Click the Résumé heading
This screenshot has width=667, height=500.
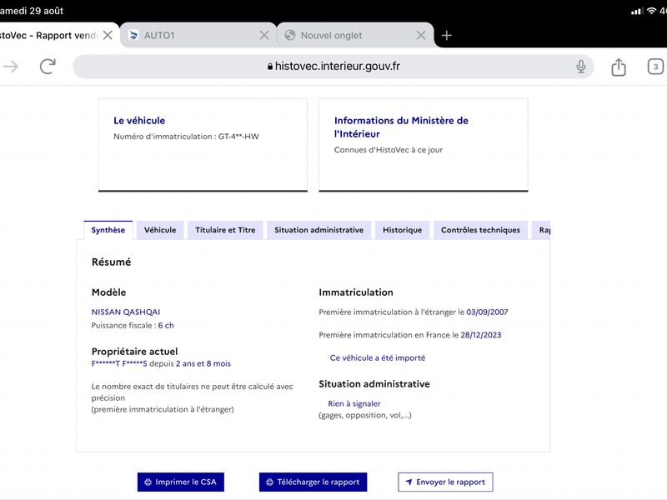pos(112,262)
